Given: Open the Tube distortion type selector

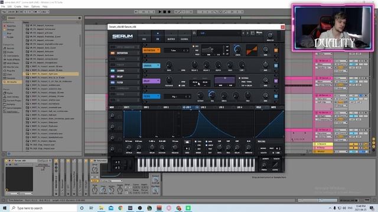Looking at the screenshot, I should click(177, 51).
